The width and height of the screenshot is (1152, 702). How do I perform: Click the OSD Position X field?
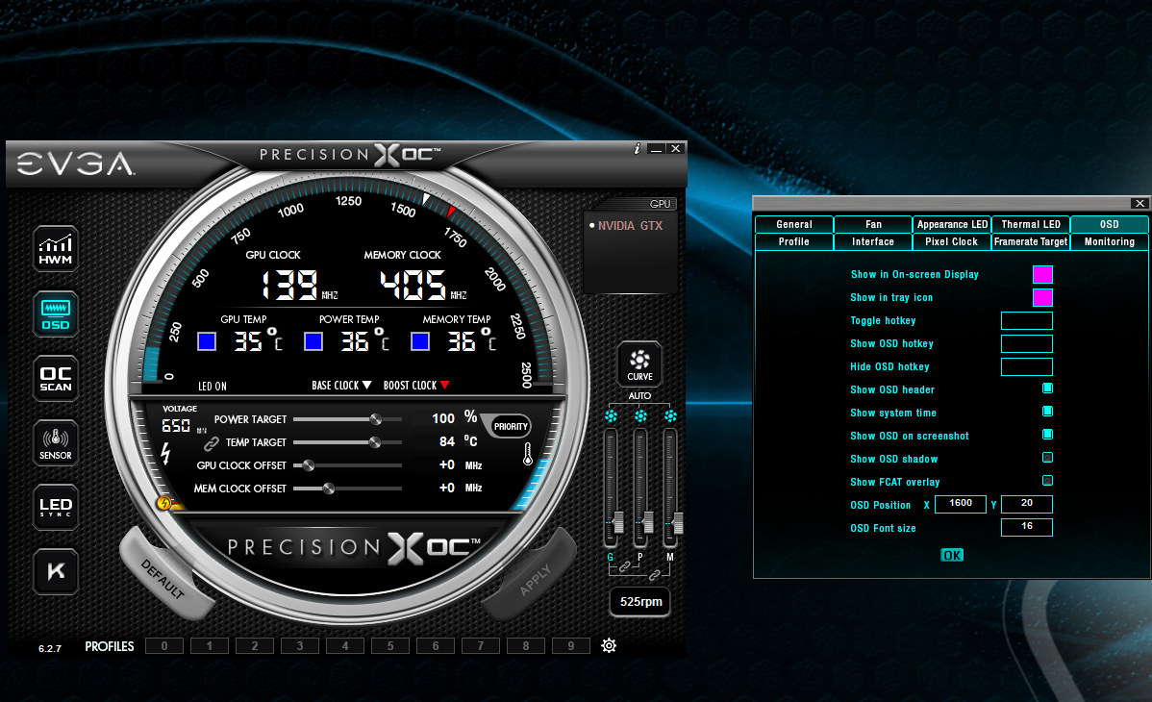961,504
